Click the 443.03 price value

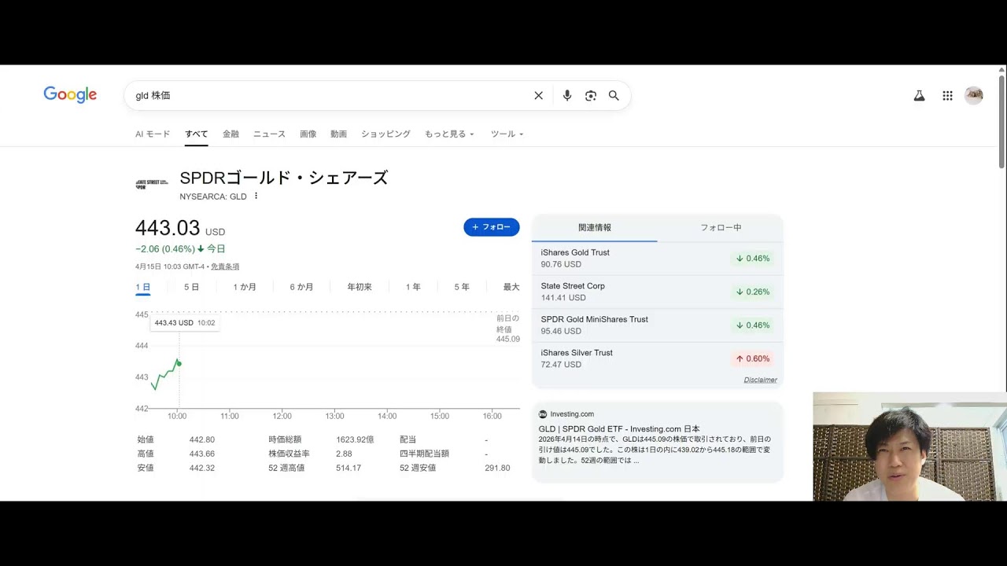168,228
